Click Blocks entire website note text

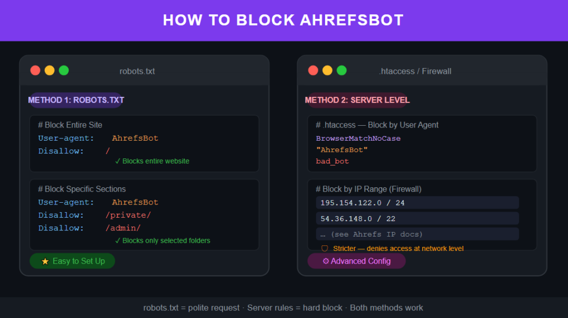click(156, 161)
